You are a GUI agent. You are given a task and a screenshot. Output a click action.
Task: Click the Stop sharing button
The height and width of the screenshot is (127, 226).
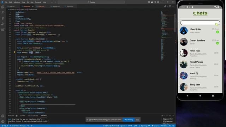[129, 120]
